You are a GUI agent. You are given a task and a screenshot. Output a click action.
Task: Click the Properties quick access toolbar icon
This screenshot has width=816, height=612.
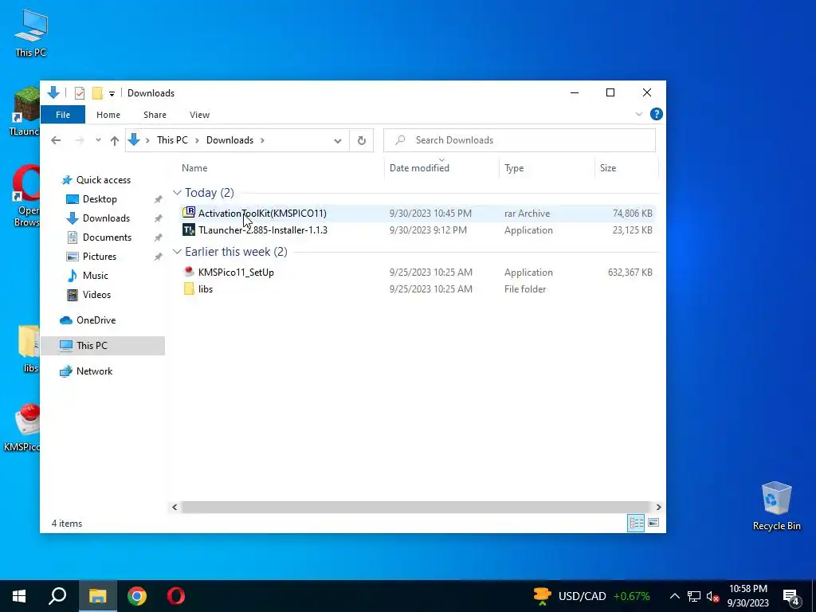click(80, 93)
